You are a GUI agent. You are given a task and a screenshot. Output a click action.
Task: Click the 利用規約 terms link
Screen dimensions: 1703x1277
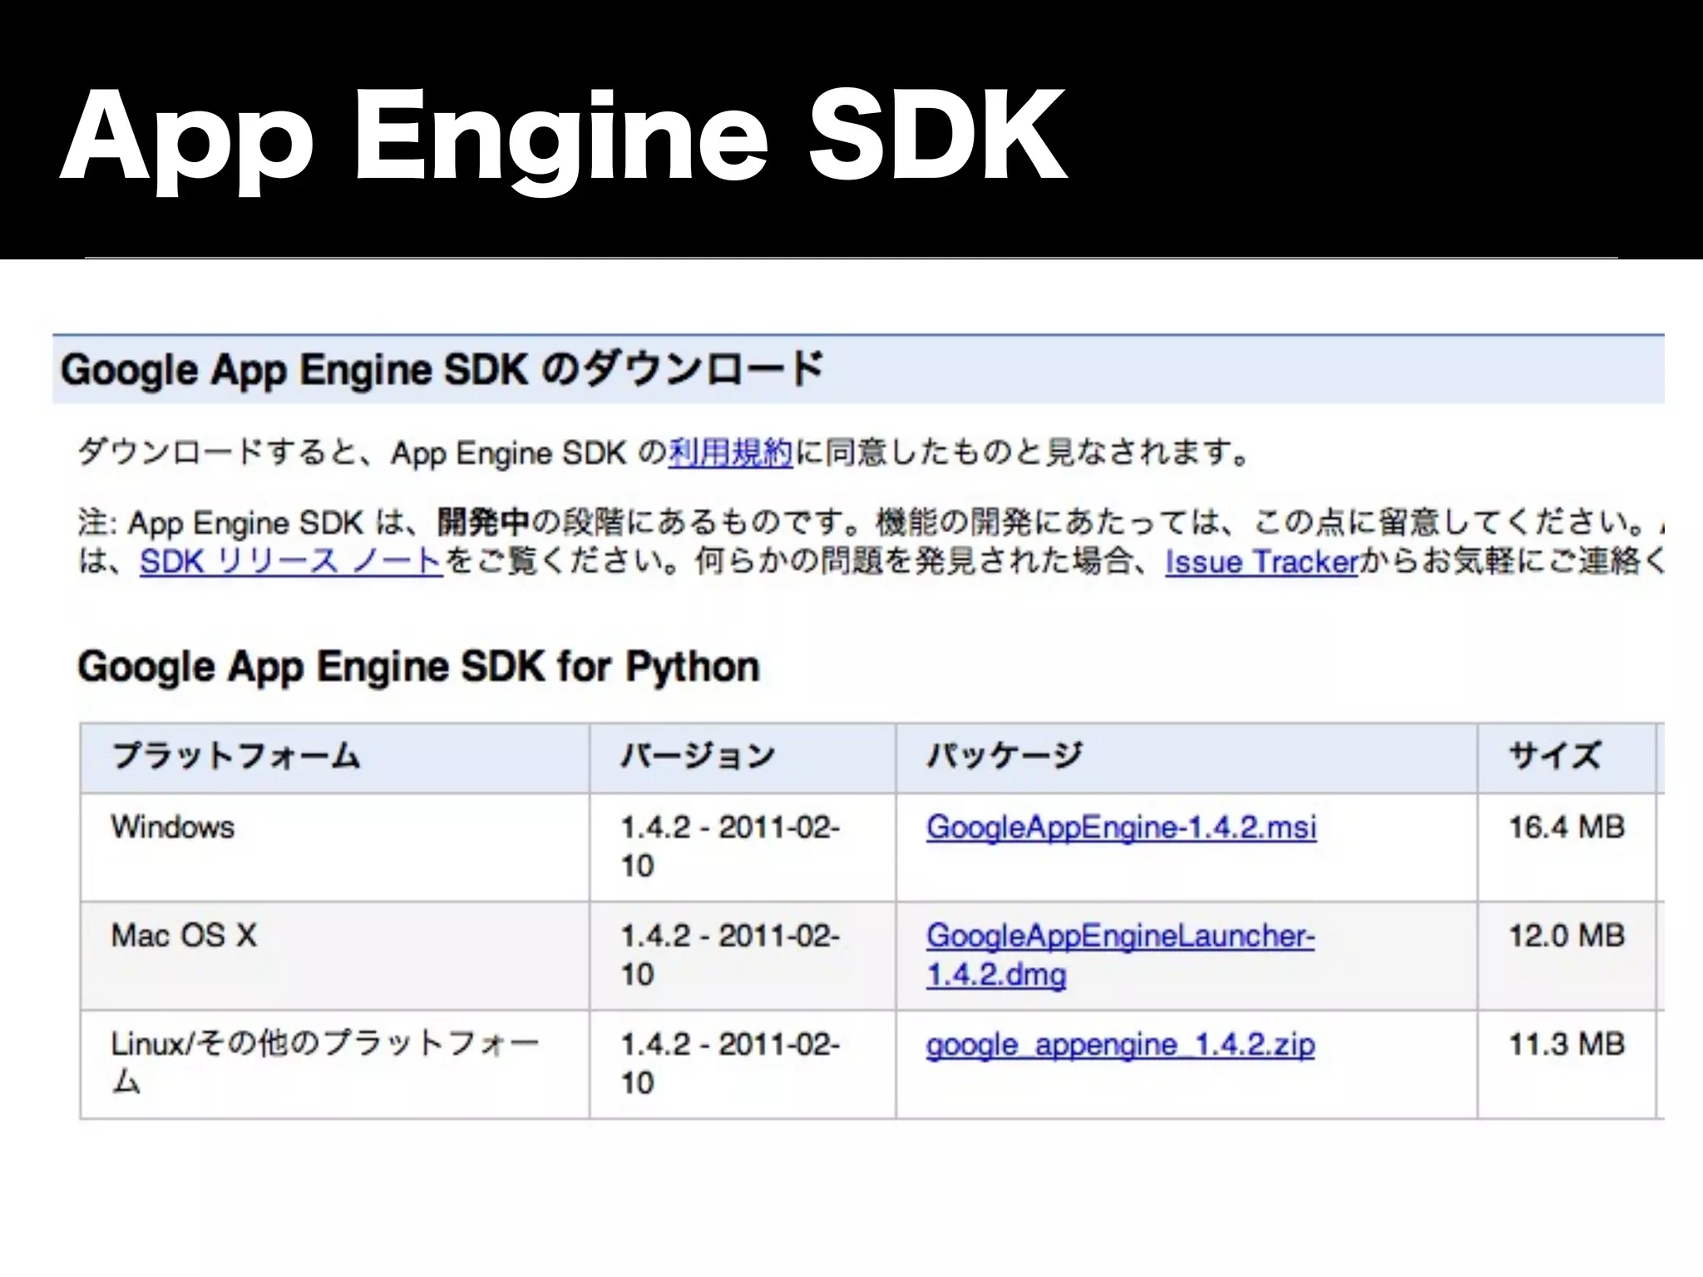coord(730,453)
